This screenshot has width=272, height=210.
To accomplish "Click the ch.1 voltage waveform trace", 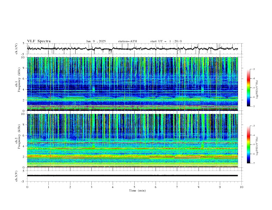I will (132, 49).
